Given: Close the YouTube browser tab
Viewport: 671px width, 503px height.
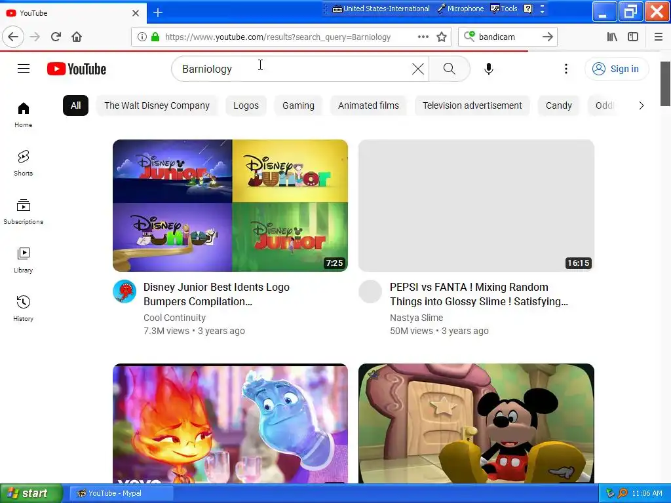Looking at the screenshot, I should [135, 13].
